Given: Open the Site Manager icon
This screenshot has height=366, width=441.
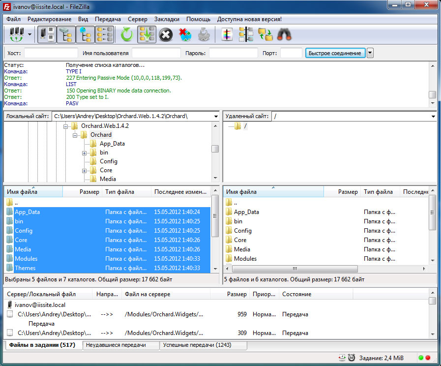Looking at the screenshot, I should click(16, 34).
